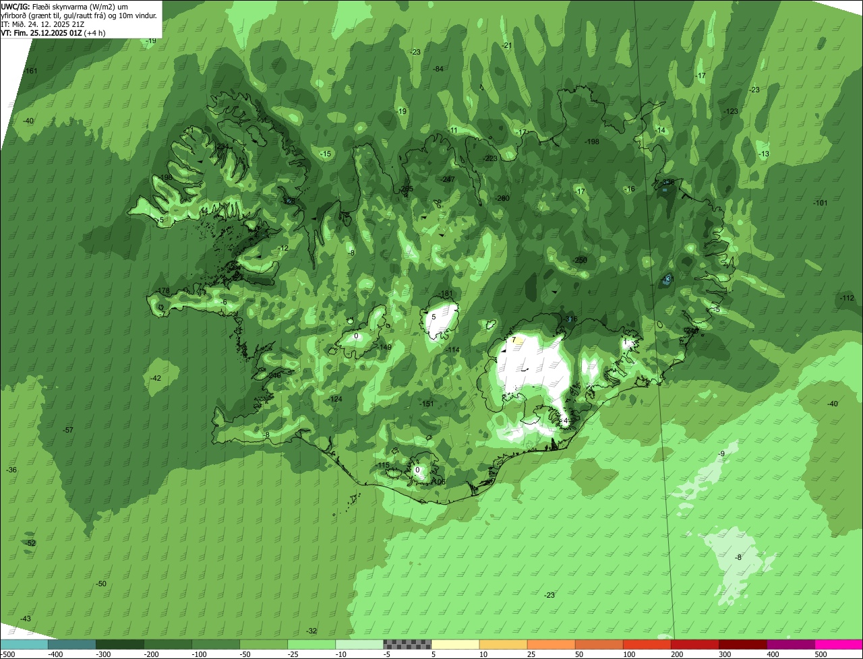Click the -21 value on the map

click(507, 45)
